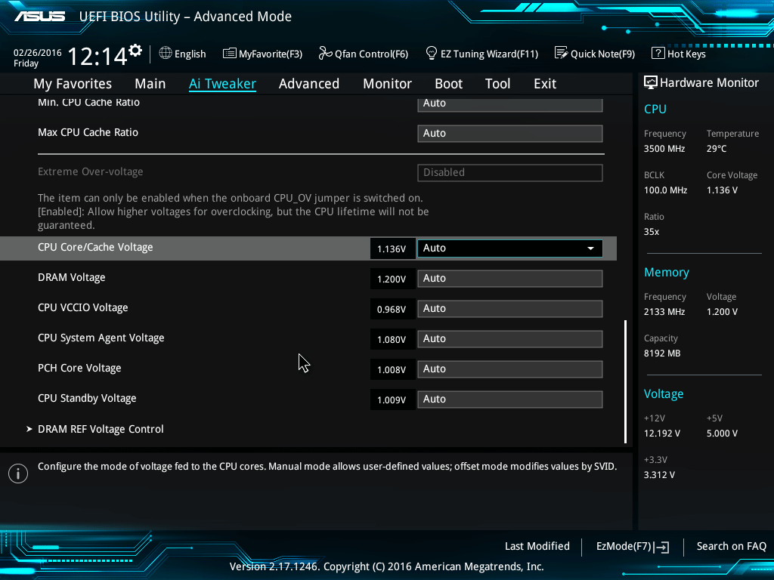Click the Last Modified button
The image size is (774, 580).
[537, 546]
